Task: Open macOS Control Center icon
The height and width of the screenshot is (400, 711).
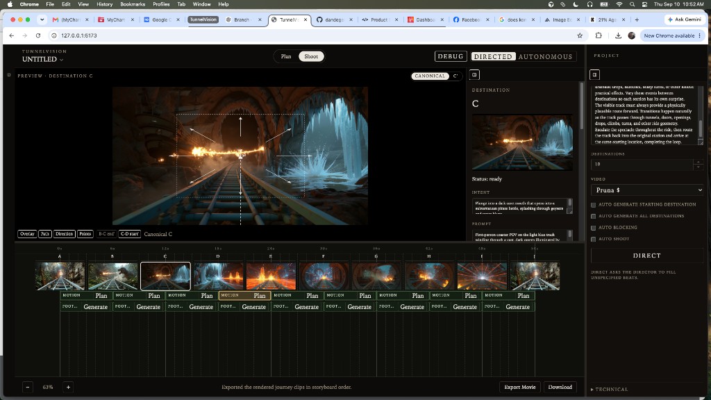Action: [645, 4]
